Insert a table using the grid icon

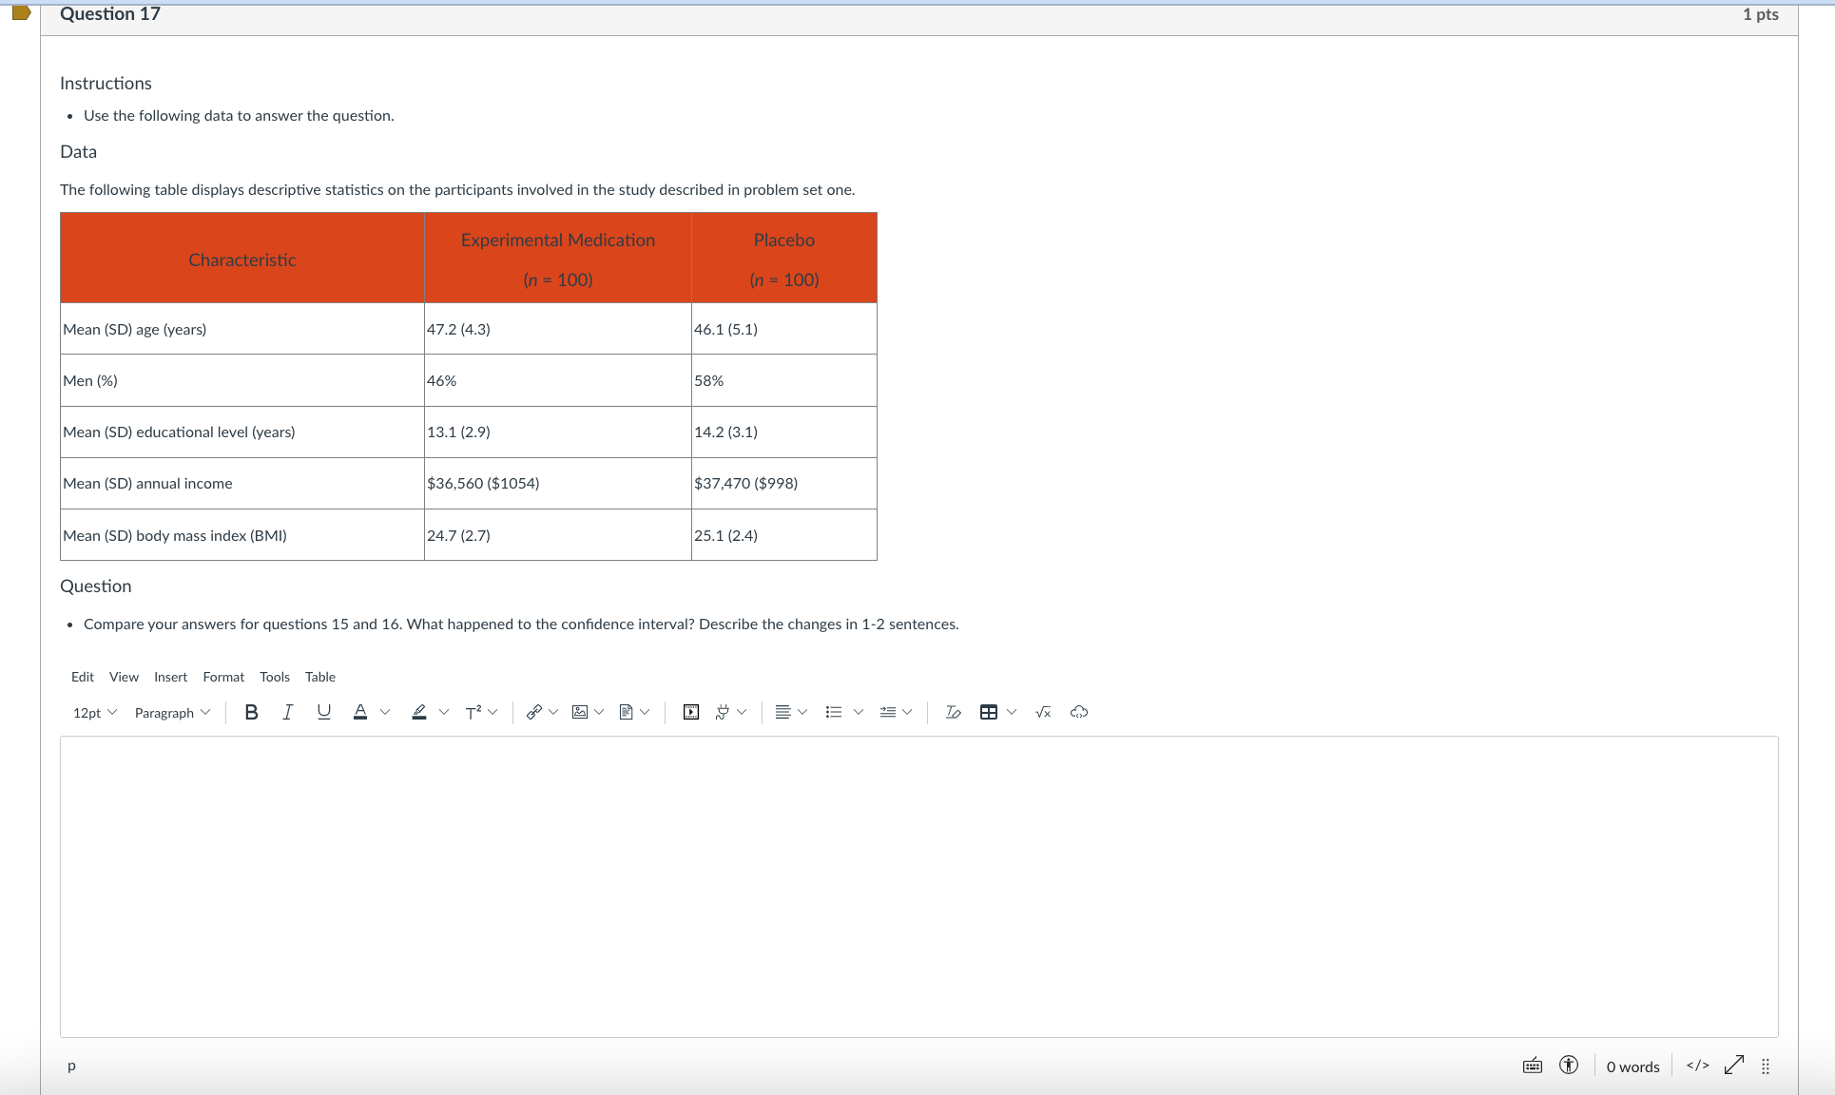tap(989, 712)
